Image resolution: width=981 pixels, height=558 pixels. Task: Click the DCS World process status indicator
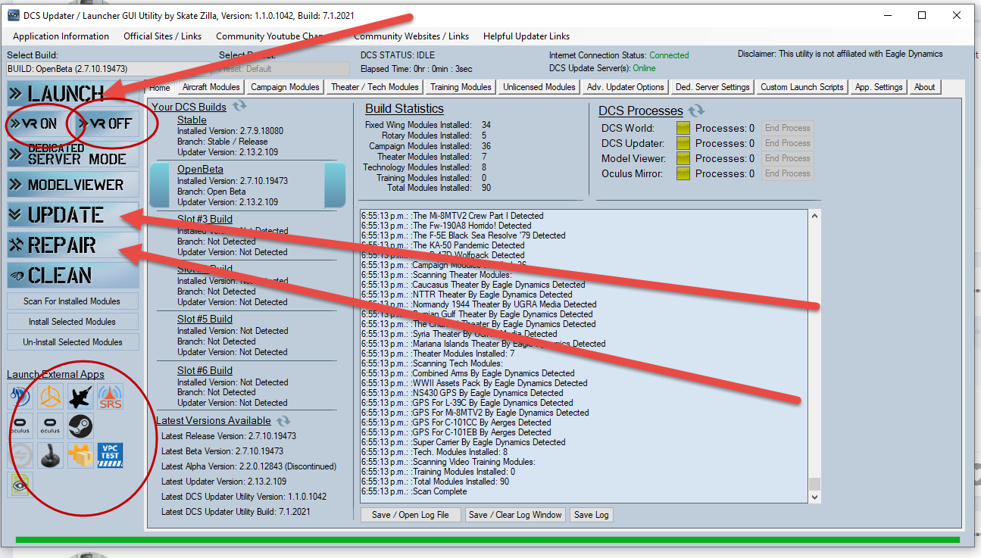click(x=683, y=128)
